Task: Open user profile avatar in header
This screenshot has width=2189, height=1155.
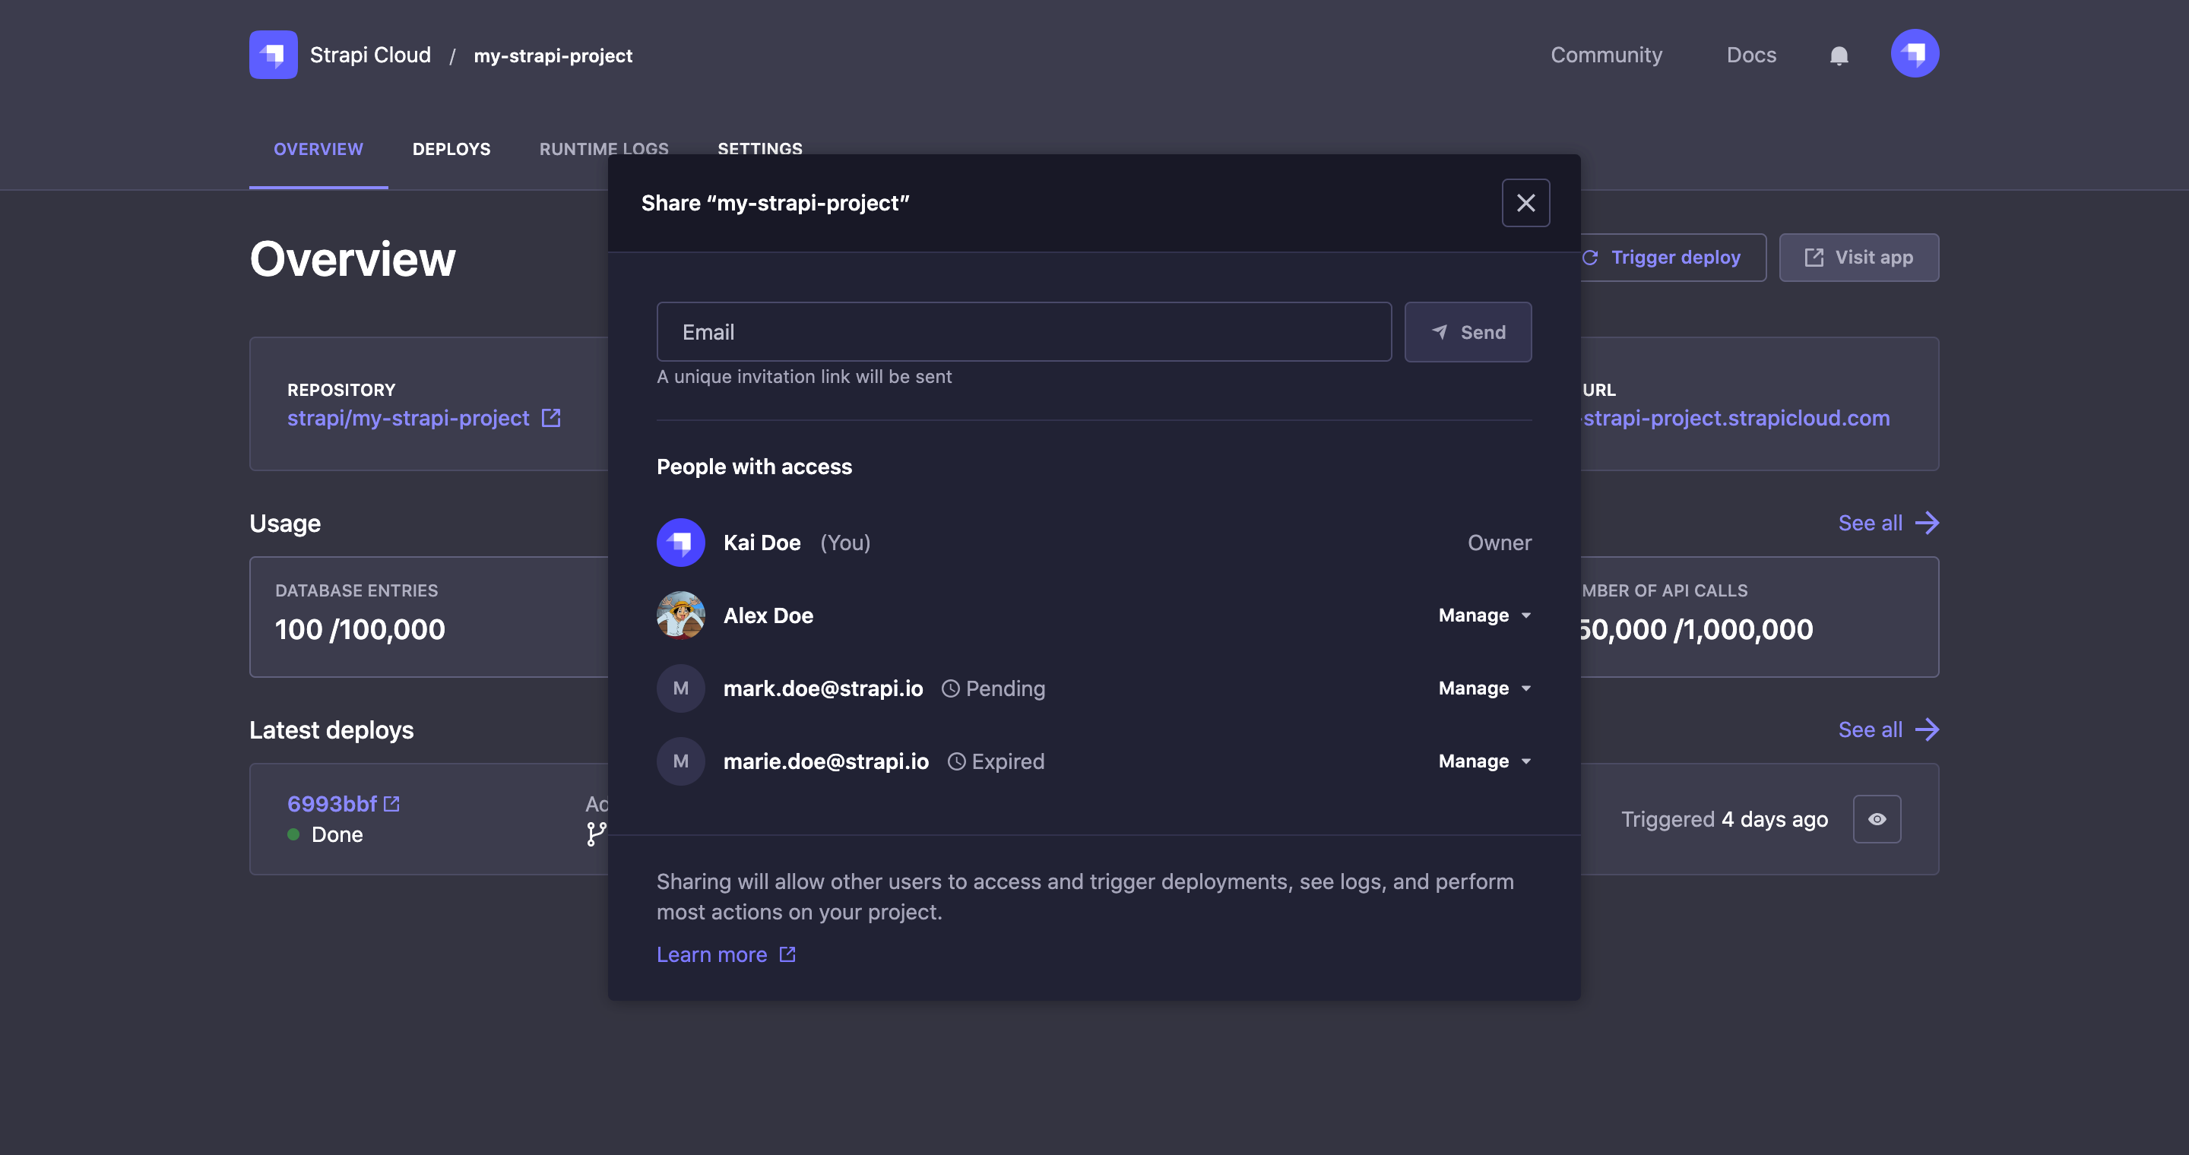Action: (1914, 55)
